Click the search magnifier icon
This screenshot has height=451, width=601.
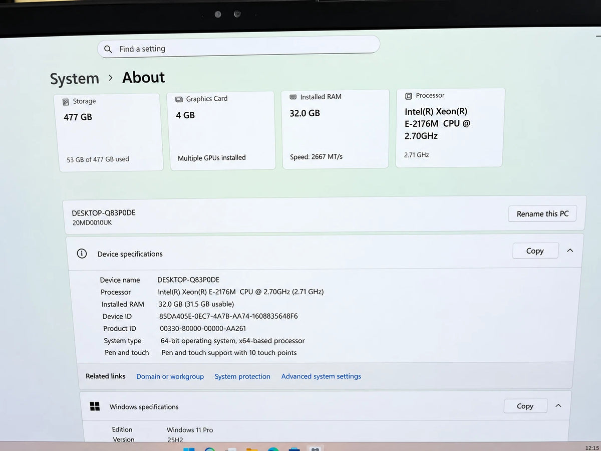[108, 49]
